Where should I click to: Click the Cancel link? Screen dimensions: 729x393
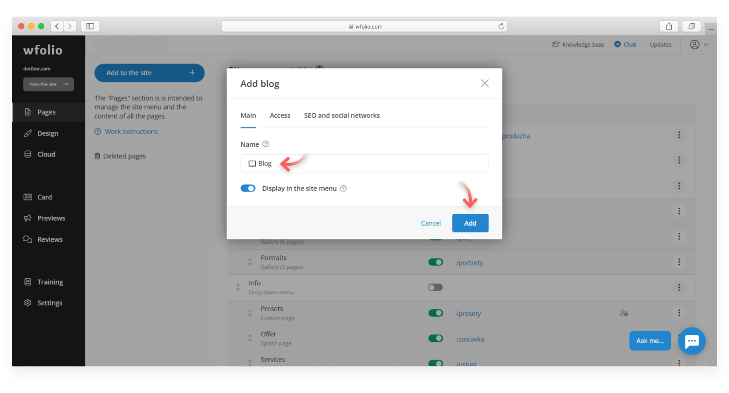(x=431, y=223)
